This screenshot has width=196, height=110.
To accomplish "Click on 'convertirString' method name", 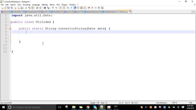I will (x=72, y=28).
